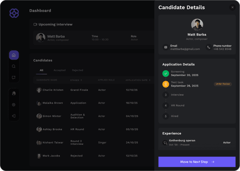Image resolution: width=240 pixels, height=171 pixels.
Task: Open Ashley Brooke's candidate name
Action: [x=52, y=129]
